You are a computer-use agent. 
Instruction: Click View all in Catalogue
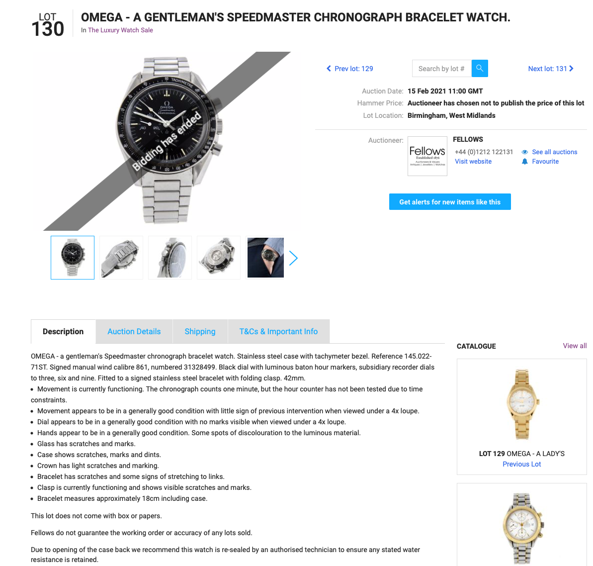tap(575, 346)
